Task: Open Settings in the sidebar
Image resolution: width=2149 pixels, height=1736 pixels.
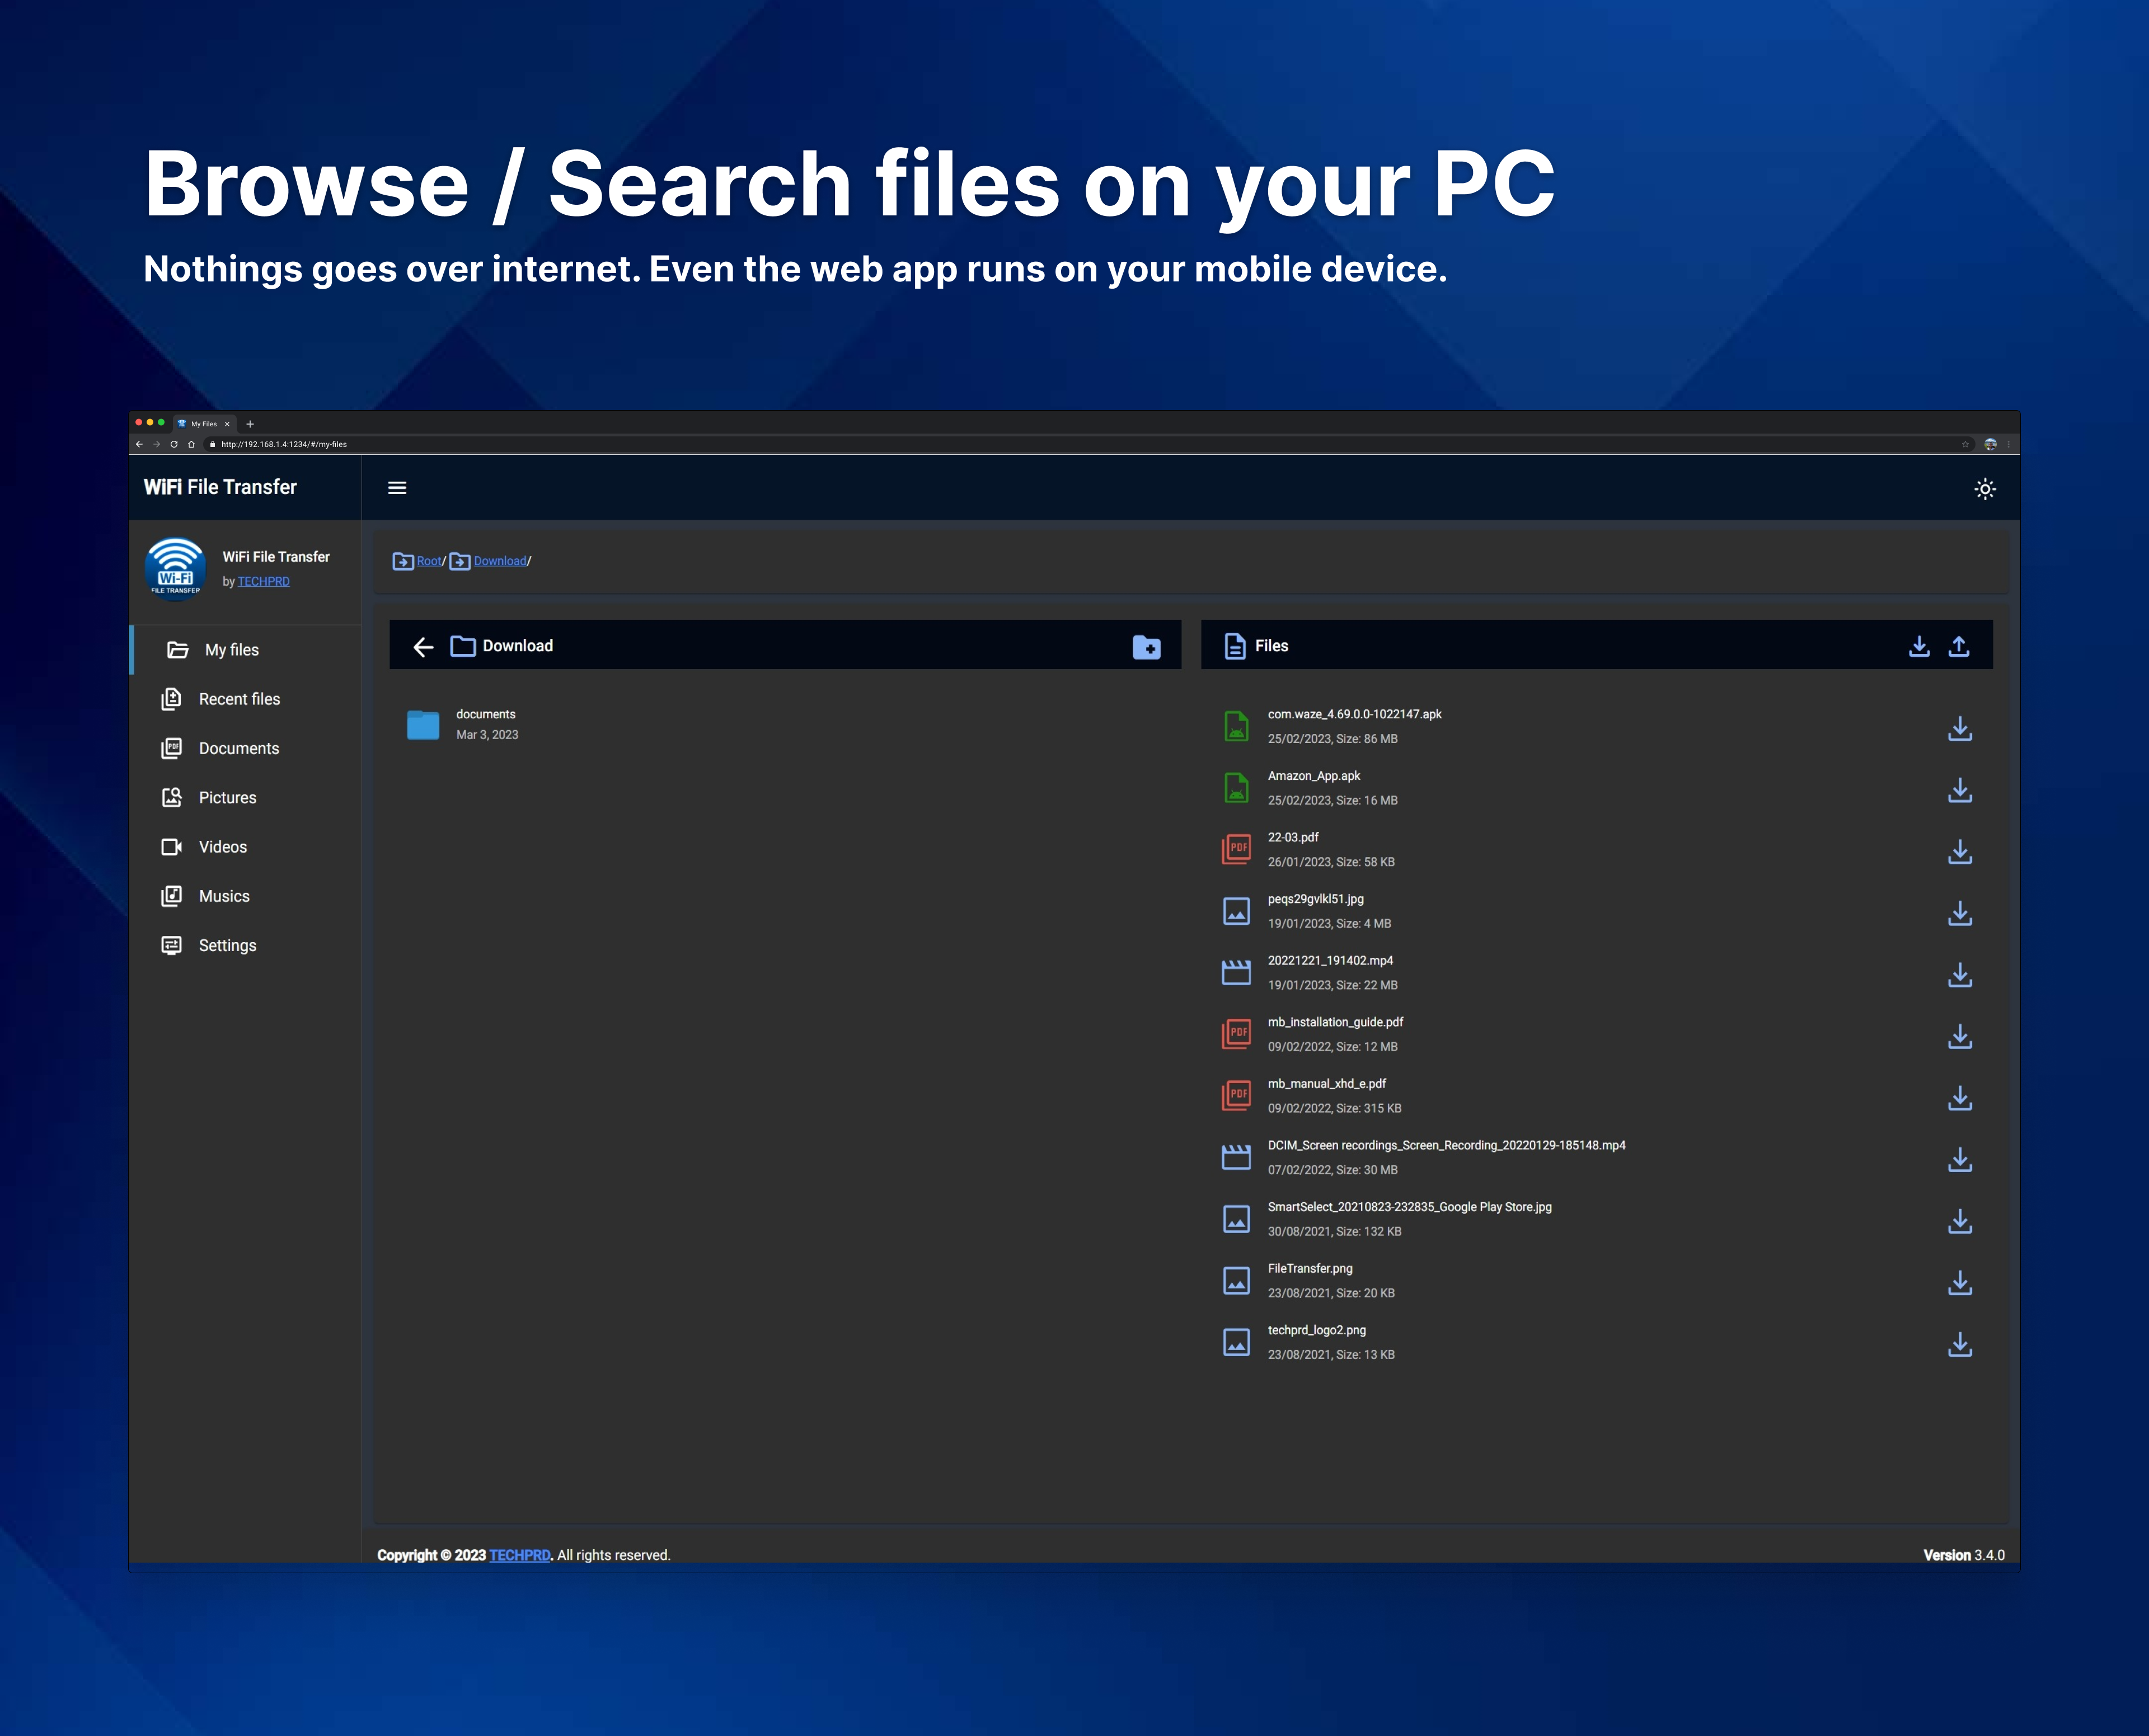Action: click(x=246, y=945)
